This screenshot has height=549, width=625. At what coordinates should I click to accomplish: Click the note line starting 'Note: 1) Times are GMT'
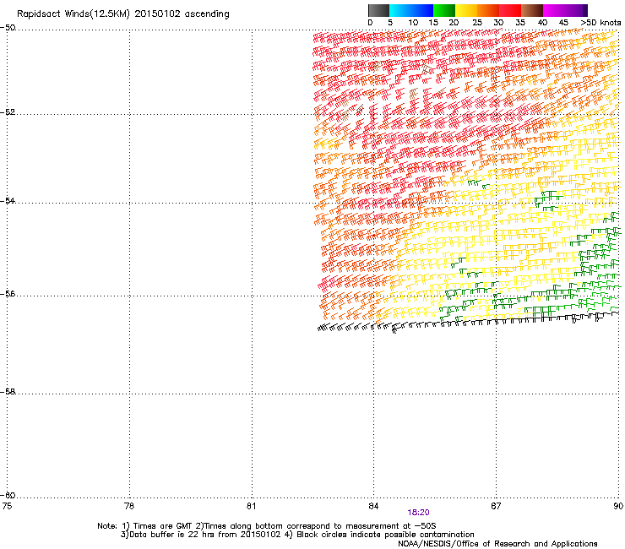coord(267,526)
